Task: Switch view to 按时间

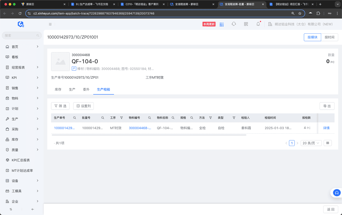Action: 329,37
